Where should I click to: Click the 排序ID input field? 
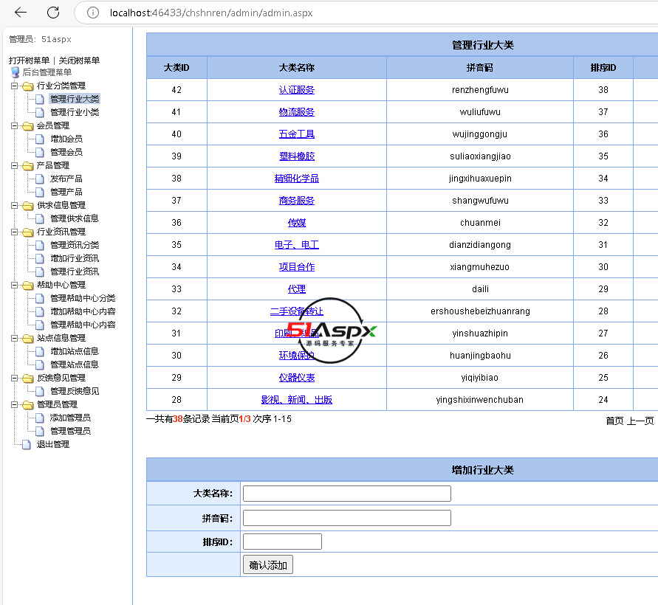(282, 542)
